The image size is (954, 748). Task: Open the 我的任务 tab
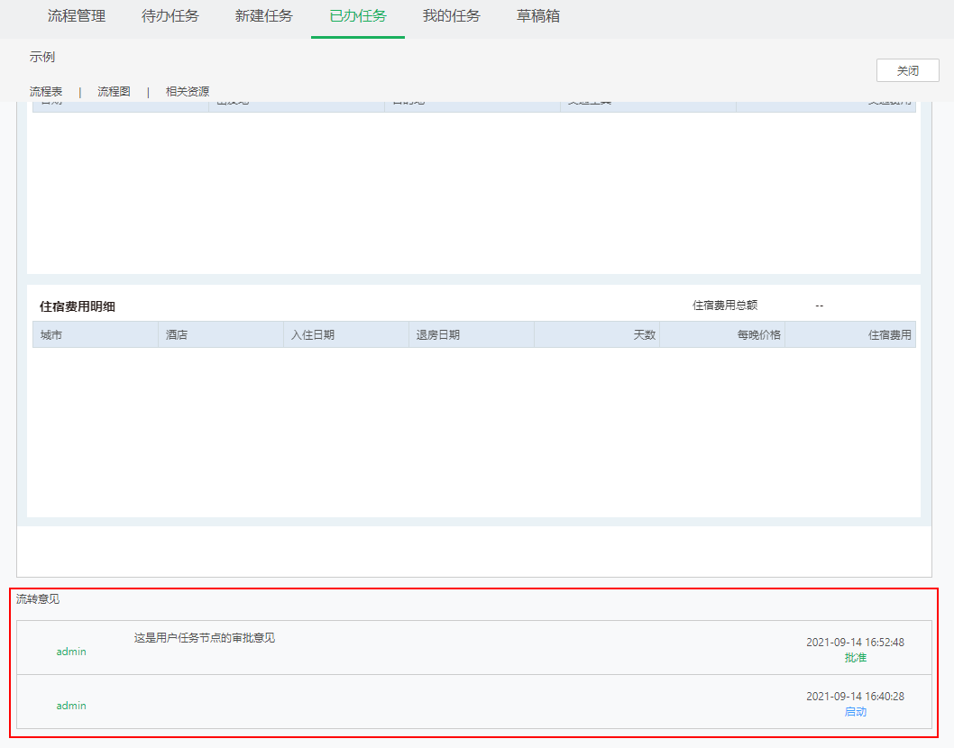(x=452, y=16)
